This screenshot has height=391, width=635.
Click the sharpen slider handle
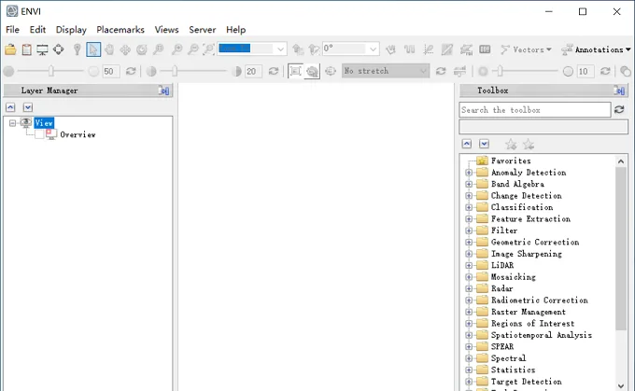click(x=501, y=71)
